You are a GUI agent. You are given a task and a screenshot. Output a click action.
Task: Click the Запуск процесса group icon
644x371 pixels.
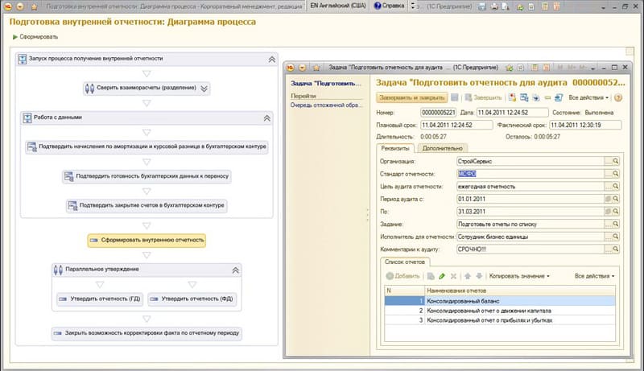pos(23,59)
